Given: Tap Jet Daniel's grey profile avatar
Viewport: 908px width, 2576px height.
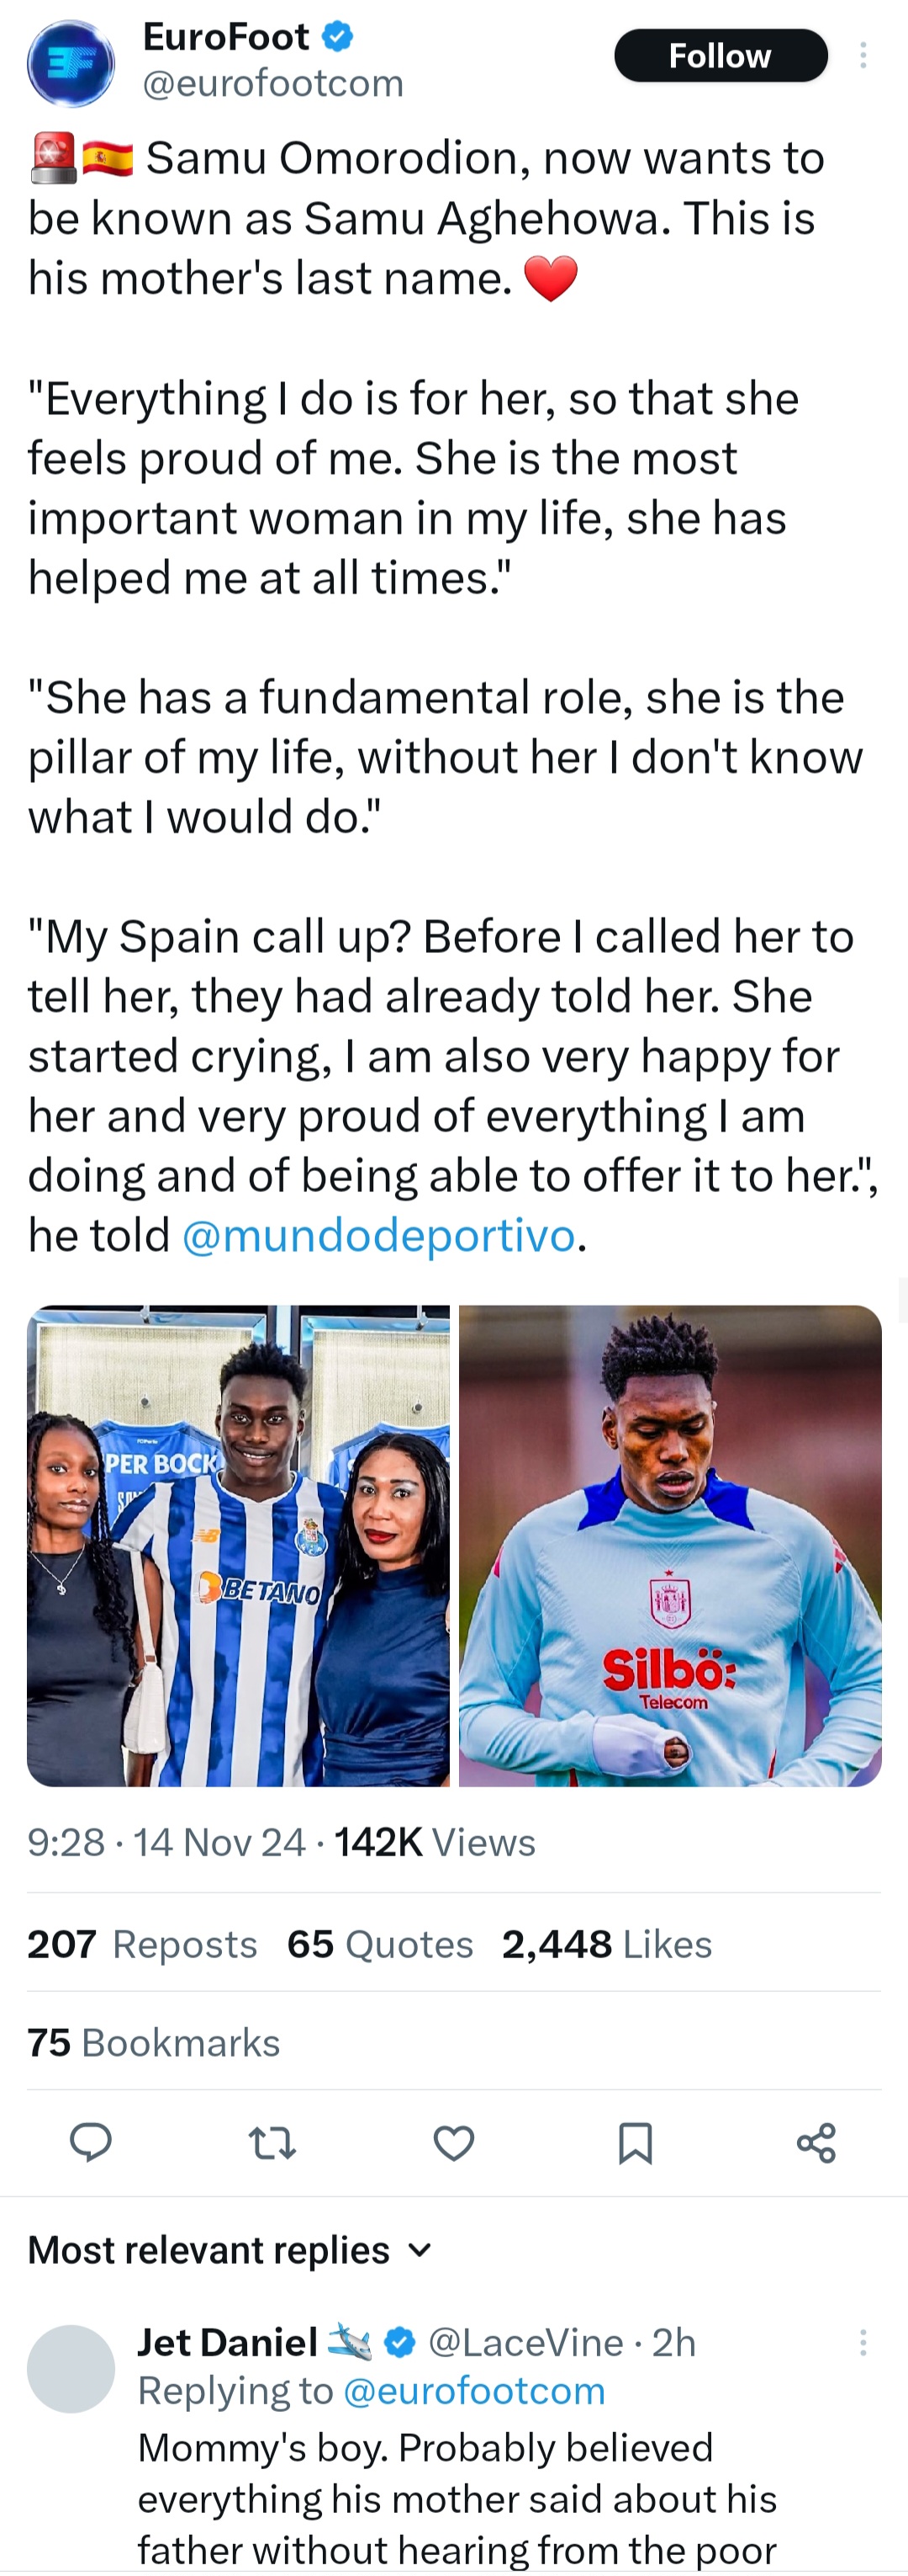Looking at the screenshot, I should pyautogui.click(x=71, y=2369).
